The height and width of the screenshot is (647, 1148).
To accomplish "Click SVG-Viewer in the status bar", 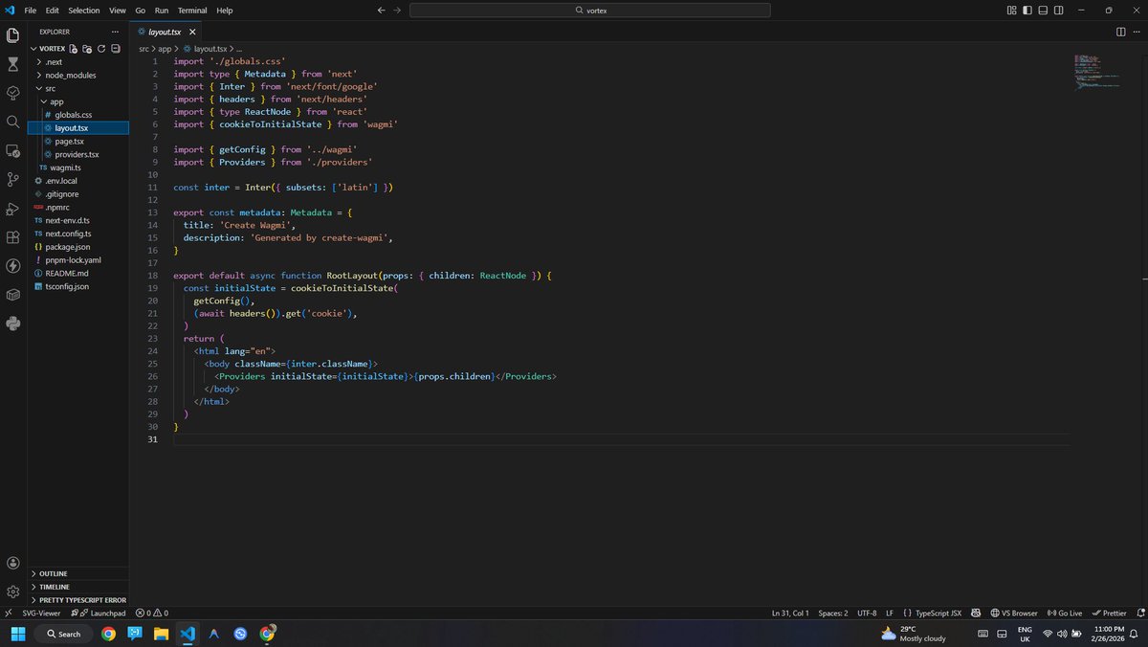I will [x=41, y=613].
